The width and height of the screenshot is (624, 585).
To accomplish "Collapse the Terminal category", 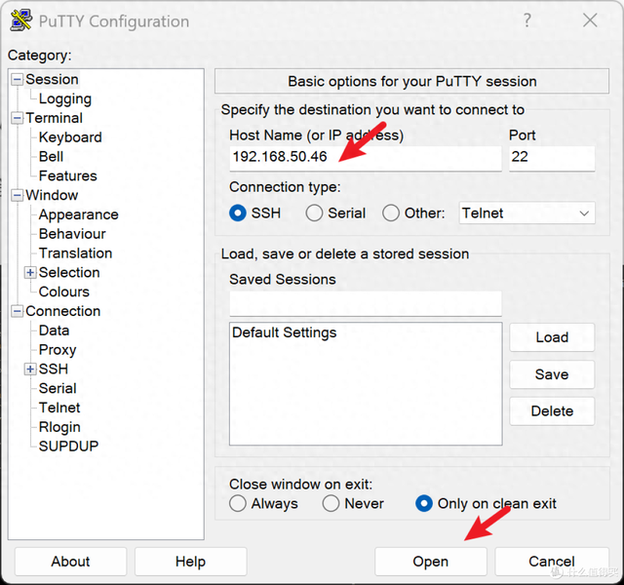I will pos(17,118).
